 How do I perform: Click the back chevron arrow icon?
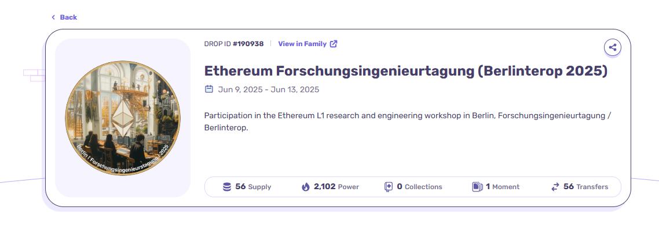53,17
